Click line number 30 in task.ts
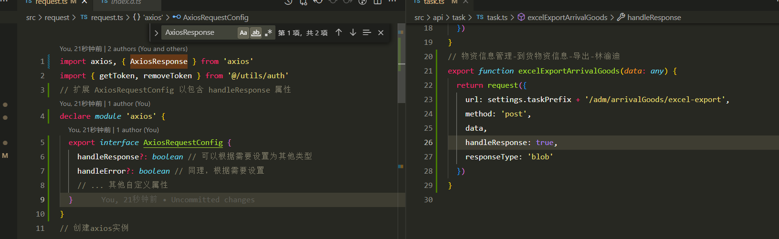779x239 pixels. (x=428, y=200)
